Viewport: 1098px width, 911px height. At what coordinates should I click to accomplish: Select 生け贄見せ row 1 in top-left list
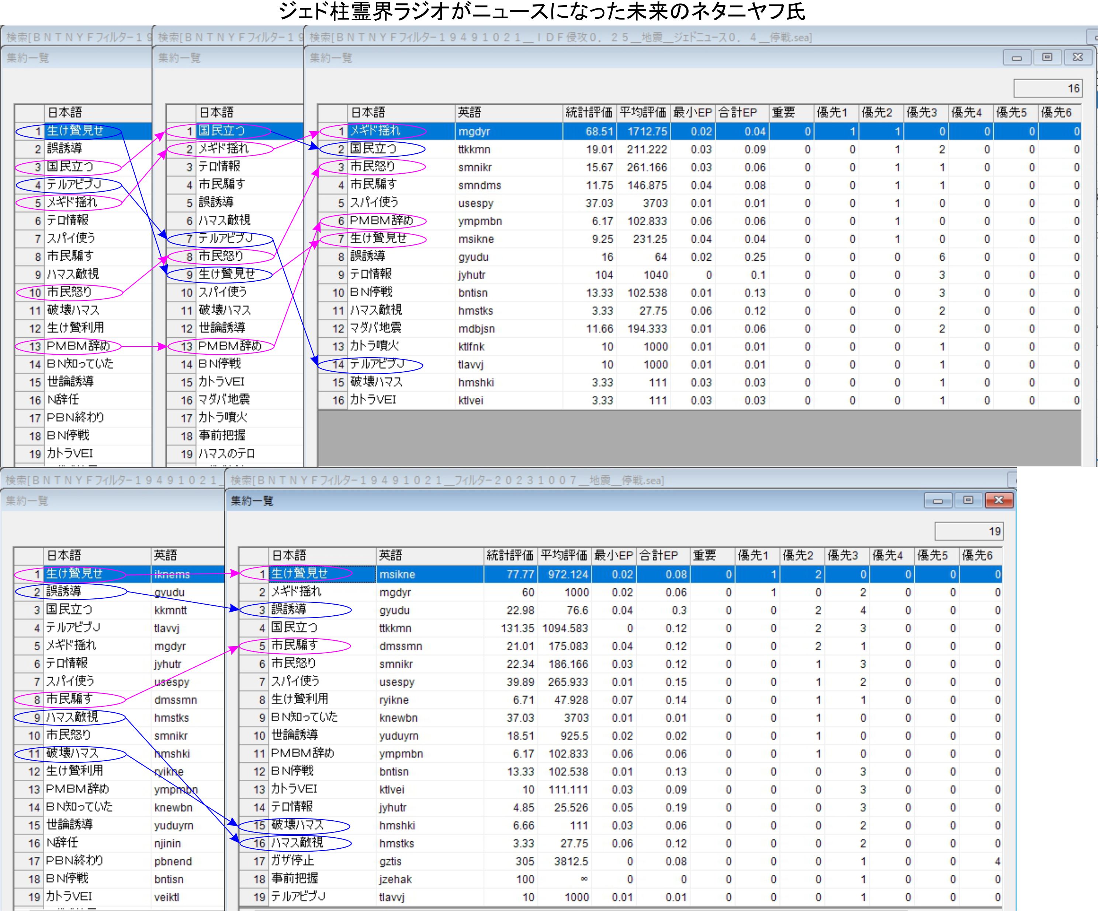coord(83,131)
